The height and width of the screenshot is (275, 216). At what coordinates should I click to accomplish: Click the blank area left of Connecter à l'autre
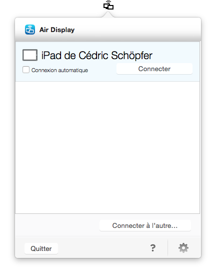(x=57, y=225)
